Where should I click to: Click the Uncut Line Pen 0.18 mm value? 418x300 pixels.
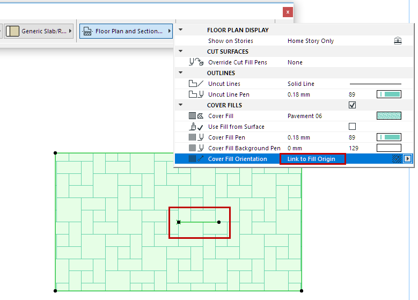pyautogui.click(x=298, y=94)
